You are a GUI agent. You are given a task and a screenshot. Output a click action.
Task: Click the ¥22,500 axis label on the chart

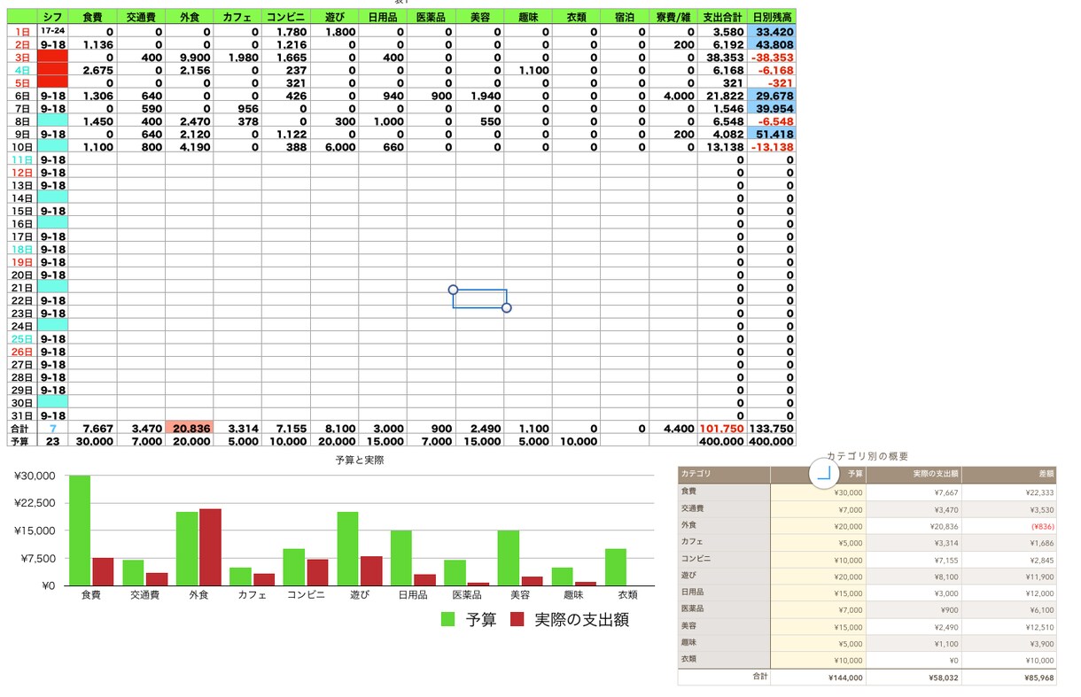(36, 503)
